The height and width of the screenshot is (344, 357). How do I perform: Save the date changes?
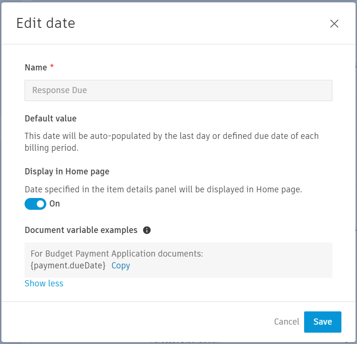[x=323, y=322]
